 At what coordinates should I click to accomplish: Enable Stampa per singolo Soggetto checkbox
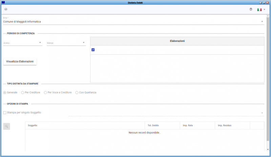tap(5, 112)
